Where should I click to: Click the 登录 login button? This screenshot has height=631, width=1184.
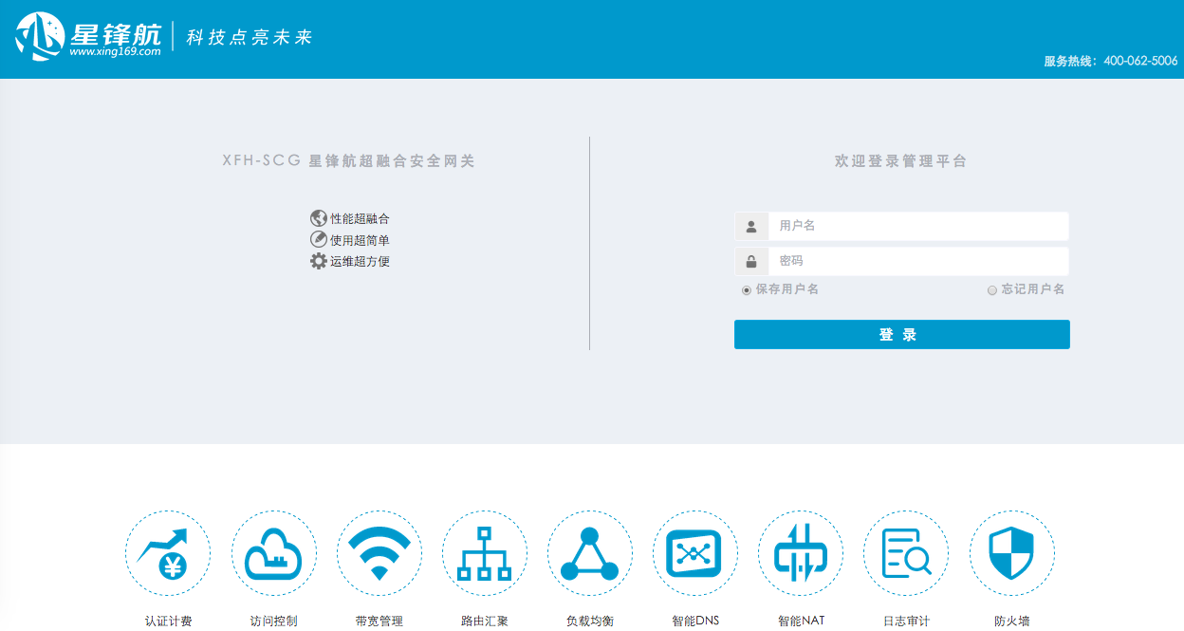pyautogui.click(x=902, y=334)
